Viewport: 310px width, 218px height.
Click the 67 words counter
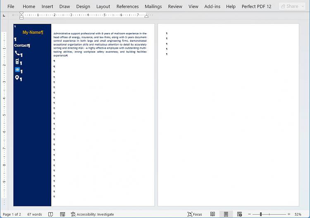coord(35,214)
